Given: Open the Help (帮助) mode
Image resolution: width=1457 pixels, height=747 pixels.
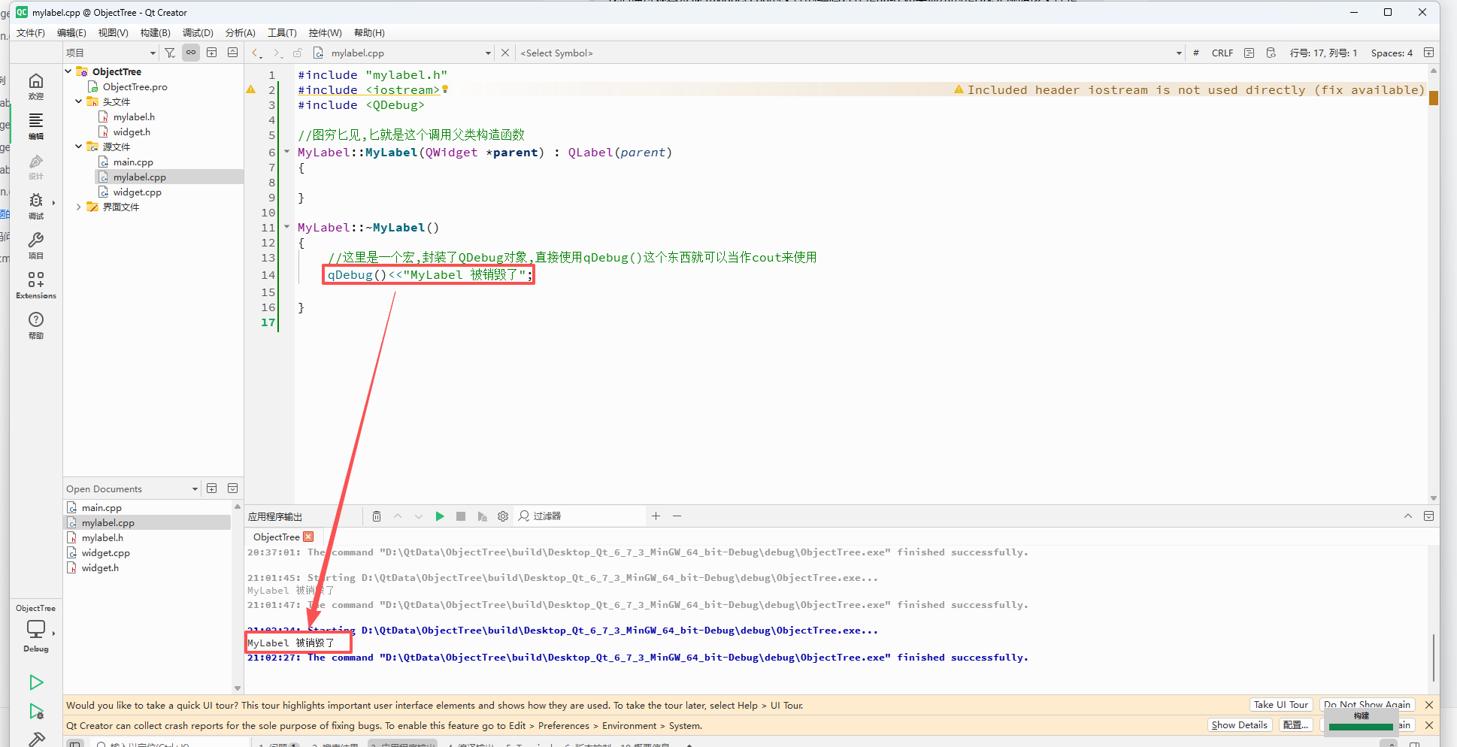Looking at the screenshot, I should (x=35, y=325).
